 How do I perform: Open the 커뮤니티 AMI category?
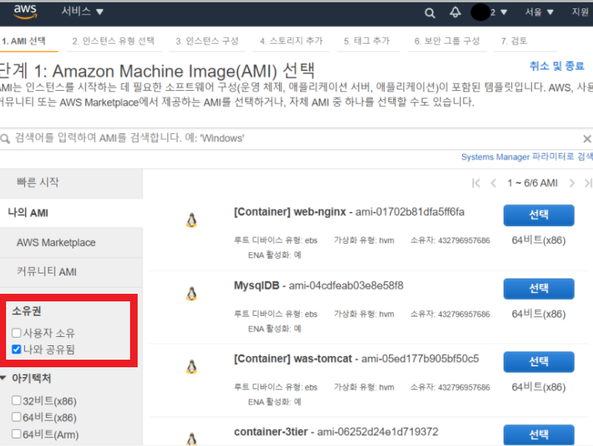71,272
